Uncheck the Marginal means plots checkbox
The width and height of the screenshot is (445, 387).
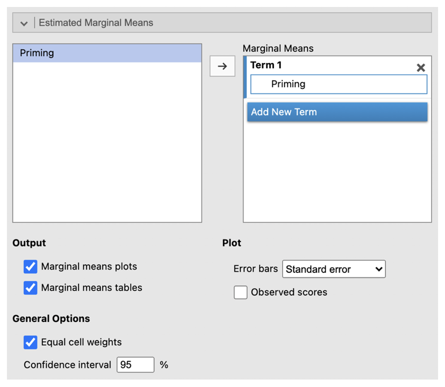coord(30,266)
